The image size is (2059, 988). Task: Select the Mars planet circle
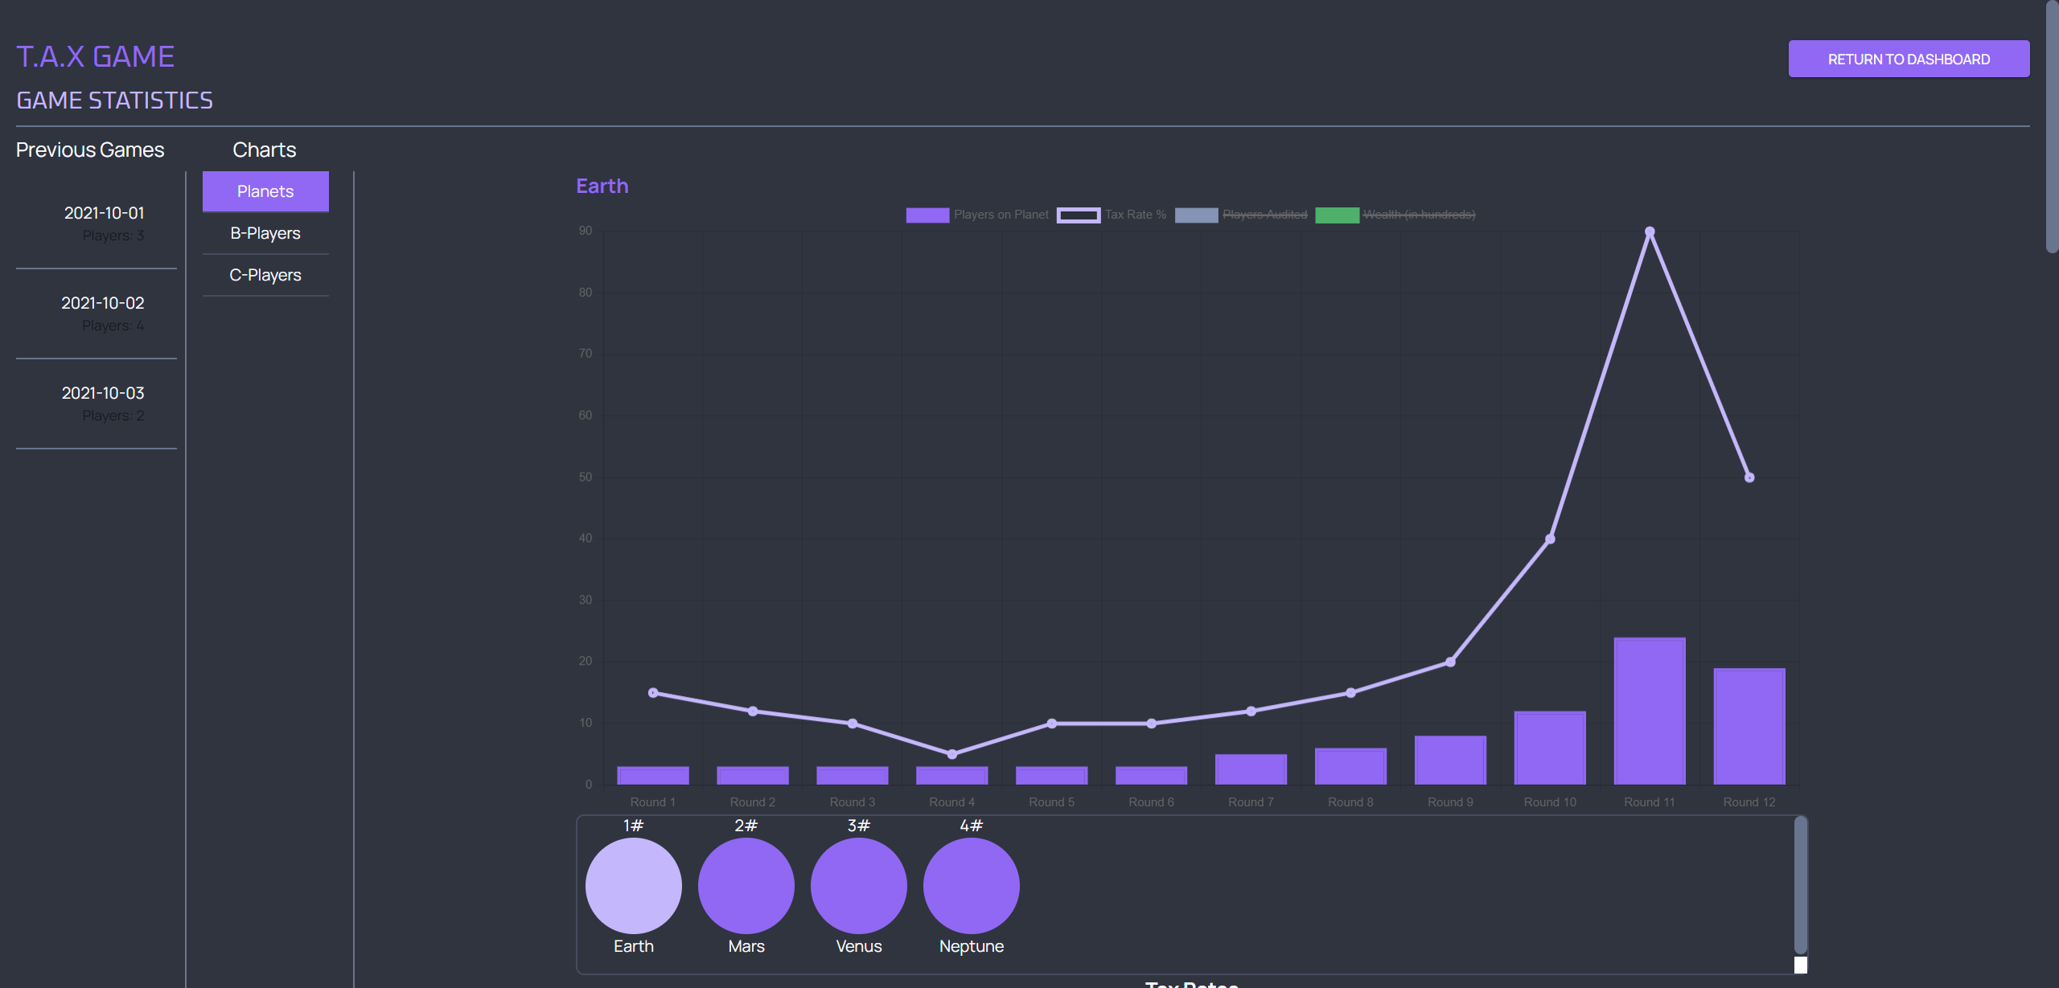[746, 885]
